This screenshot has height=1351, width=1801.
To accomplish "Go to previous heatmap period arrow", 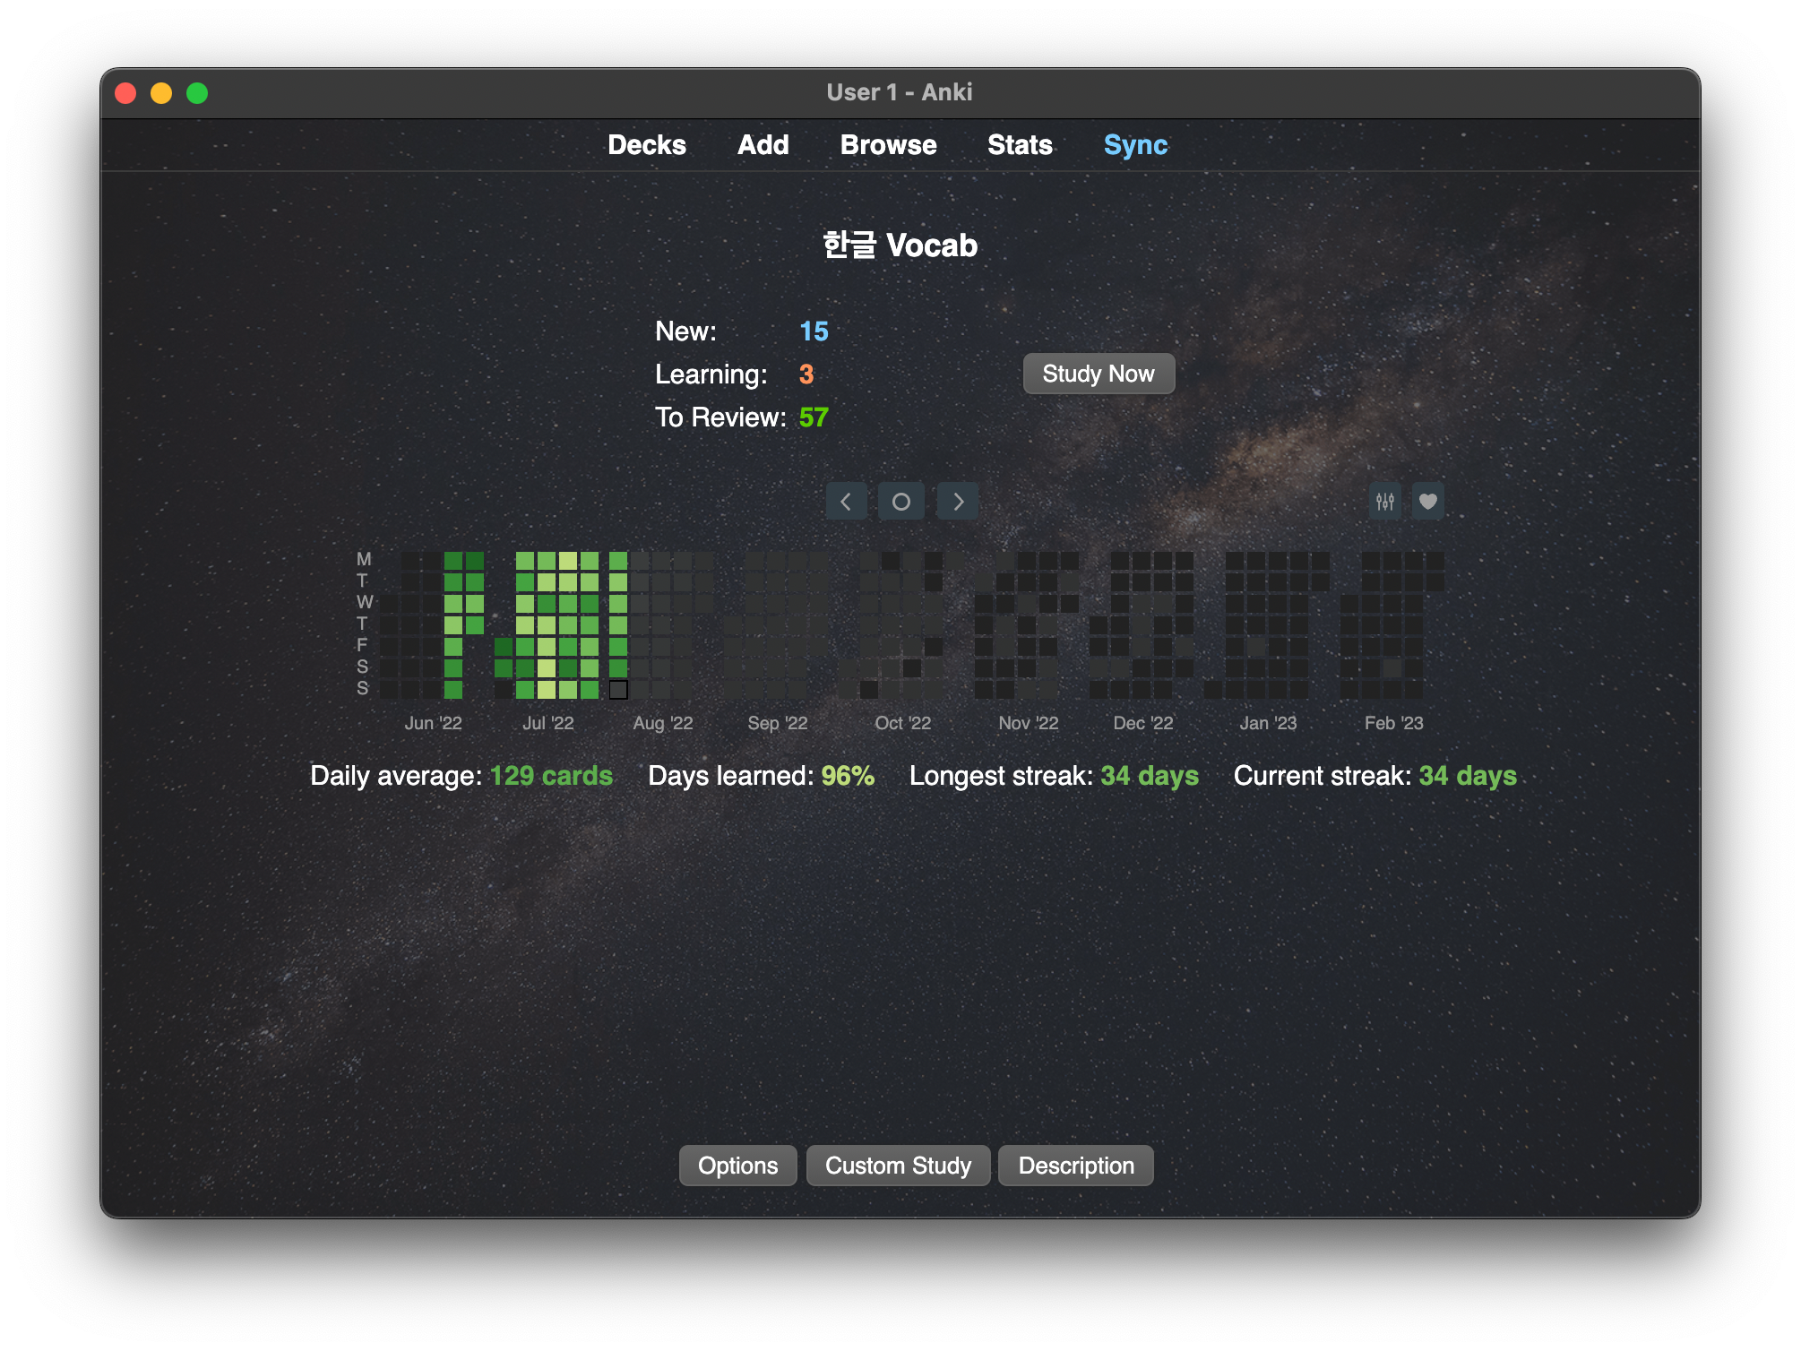I will (846, 502).
